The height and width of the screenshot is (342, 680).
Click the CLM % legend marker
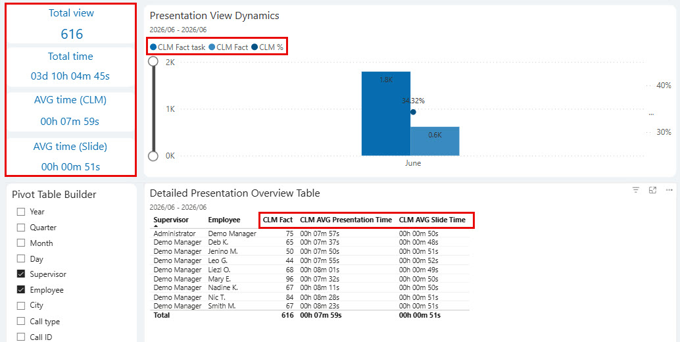[255, 47]
